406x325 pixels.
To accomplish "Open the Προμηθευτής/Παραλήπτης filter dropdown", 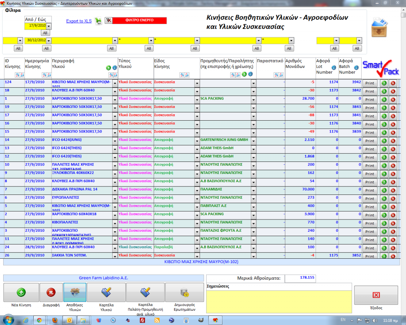I will (259, 41).
